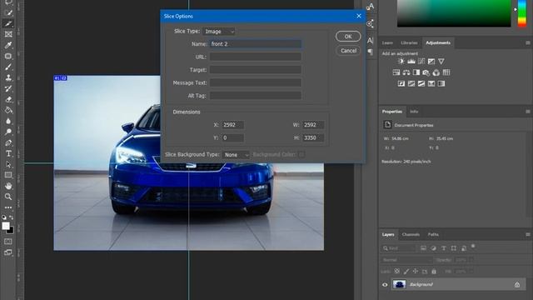
Task: Select the Paint Bucket tool
Action: point(8,110)
